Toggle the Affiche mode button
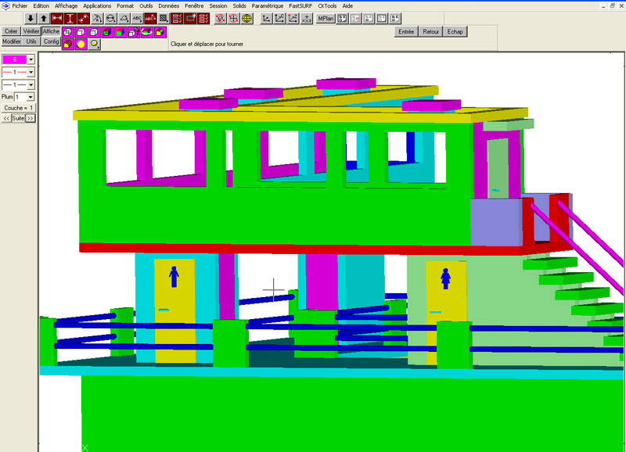Screen dimensions: 626x452 pos(51,31)
